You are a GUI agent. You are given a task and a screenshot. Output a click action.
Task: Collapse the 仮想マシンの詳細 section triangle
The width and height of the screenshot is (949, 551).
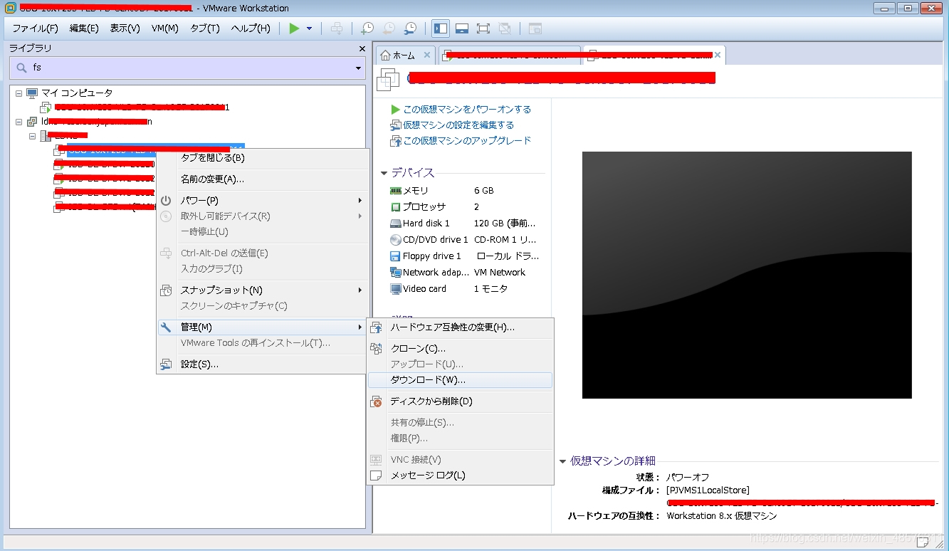(562, 461)
